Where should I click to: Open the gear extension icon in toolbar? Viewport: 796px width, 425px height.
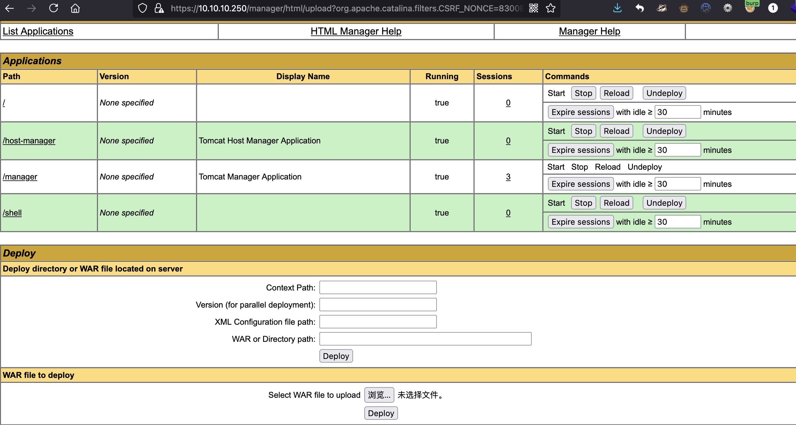(727, 8)
